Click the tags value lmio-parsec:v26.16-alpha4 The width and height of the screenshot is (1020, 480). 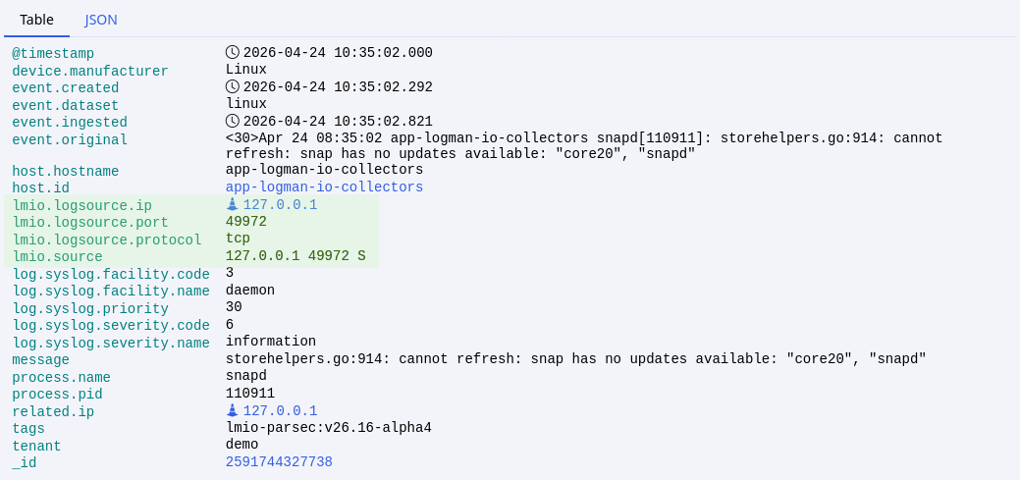[x=328, y=428]
